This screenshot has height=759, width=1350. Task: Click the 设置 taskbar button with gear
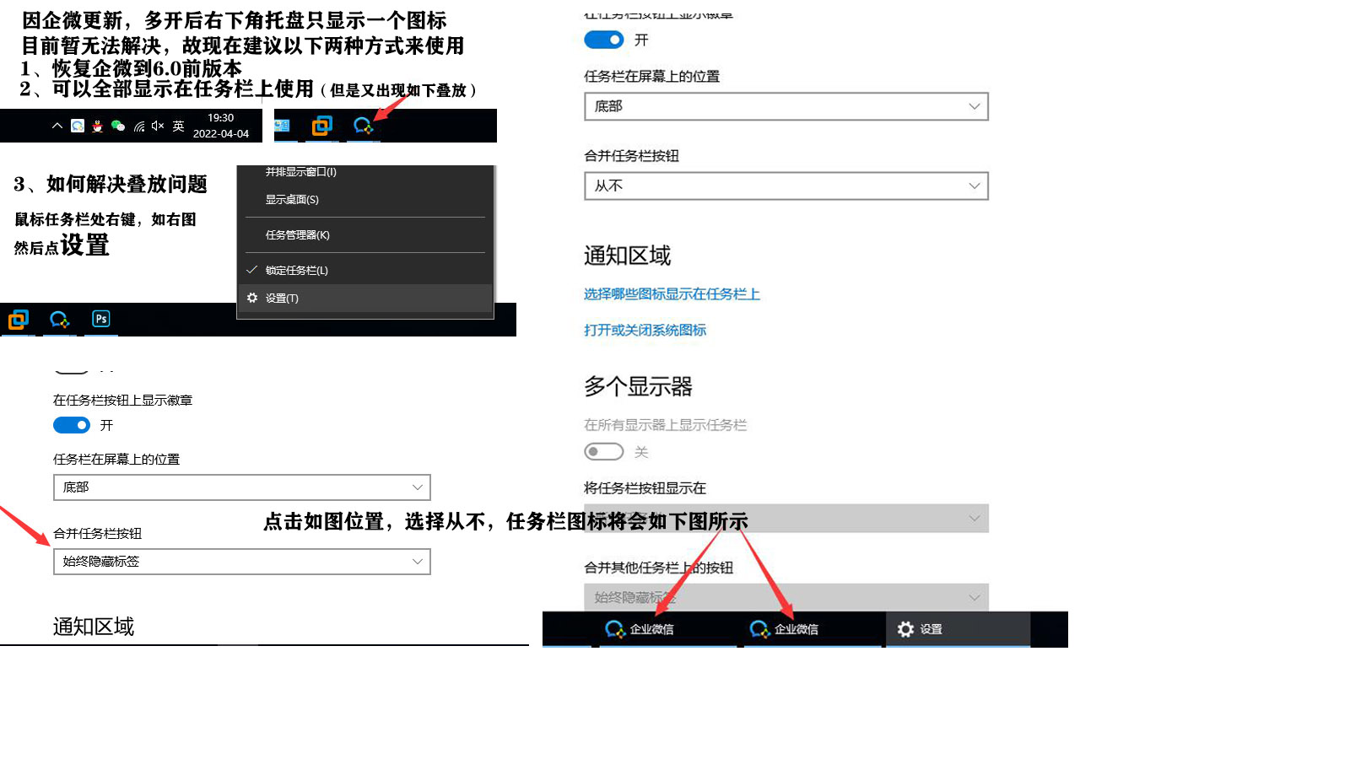coord(958,629)
